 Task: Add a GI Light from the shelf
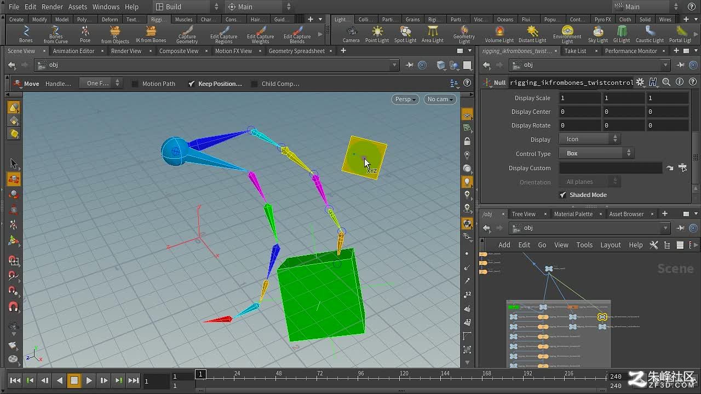point(622,34)
